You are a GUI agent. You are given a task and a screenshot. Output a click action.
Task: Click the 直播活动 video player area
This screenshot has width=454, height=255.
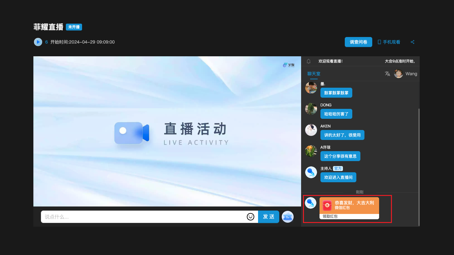coord(167,131)
